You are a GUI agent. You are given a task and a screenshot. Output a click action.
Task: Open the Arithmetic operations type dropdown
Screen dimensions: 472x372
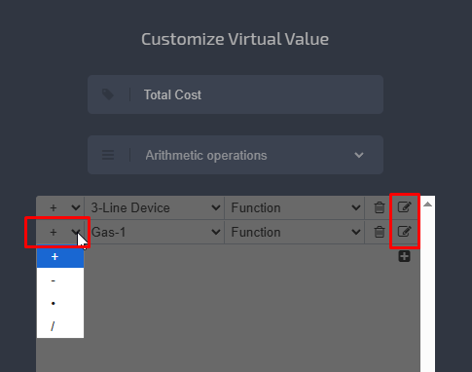click(236, 155)
